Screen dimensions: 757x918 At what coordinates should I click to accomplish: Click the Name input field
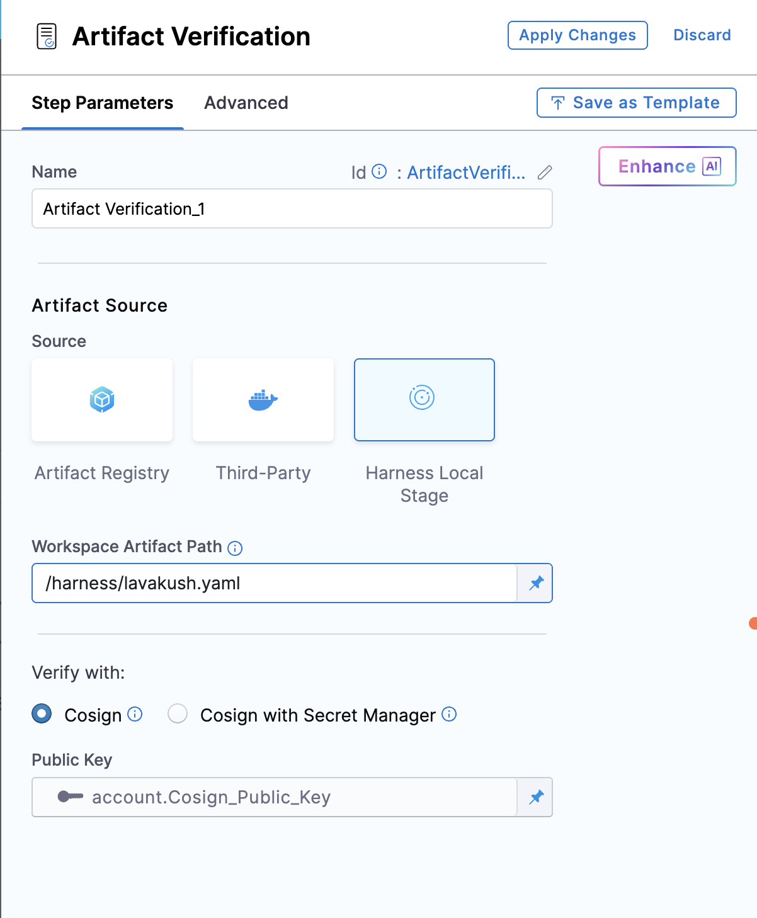(292, 209)
